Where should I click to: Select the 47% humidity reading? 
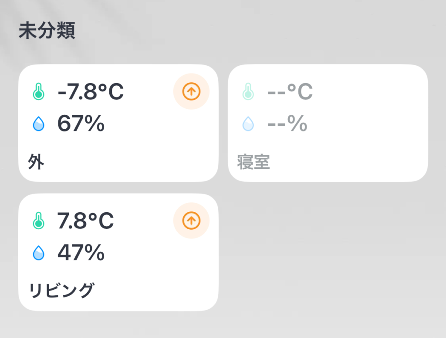click(81, 253)
